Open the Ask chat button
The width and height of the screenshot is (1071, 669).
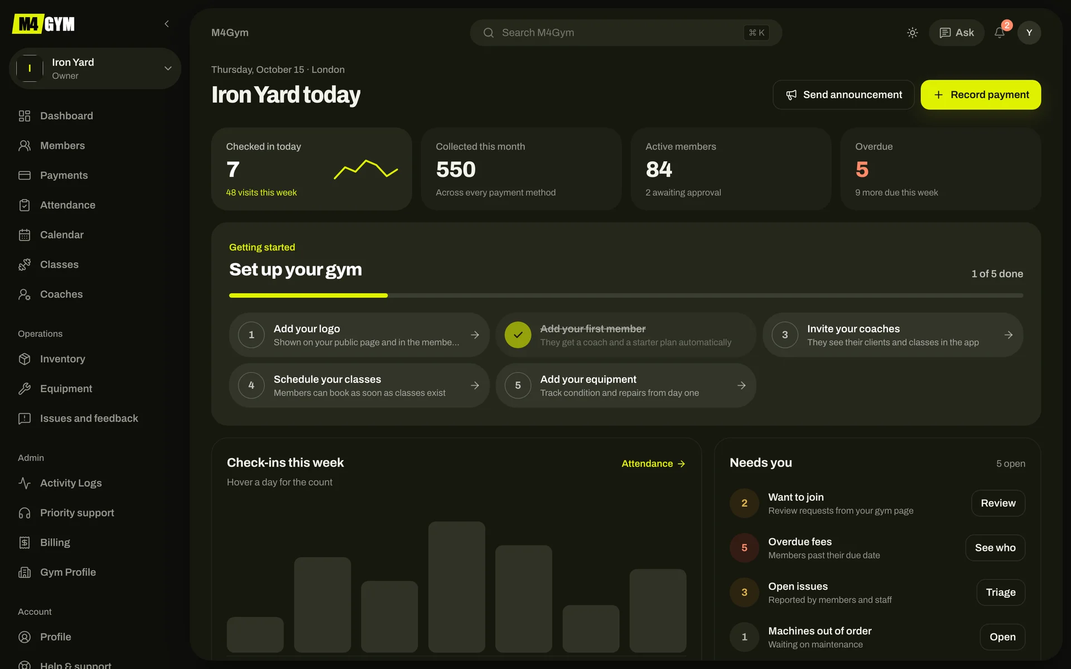point(957,33)
